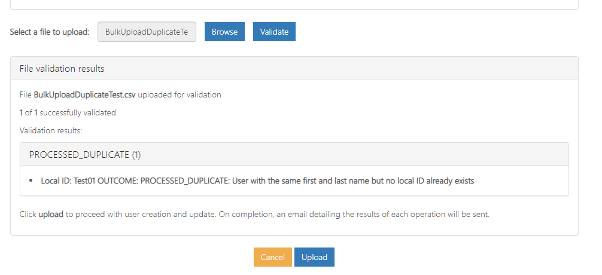The image size is (602, 275).
Task: Click the '1 of 1 successfully validated' text
Action: (x=68, y=113)
